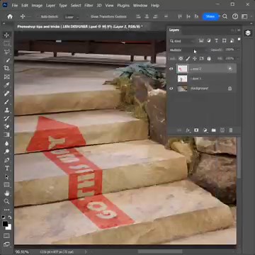Open the Layer menu

[x=51, y=5]
